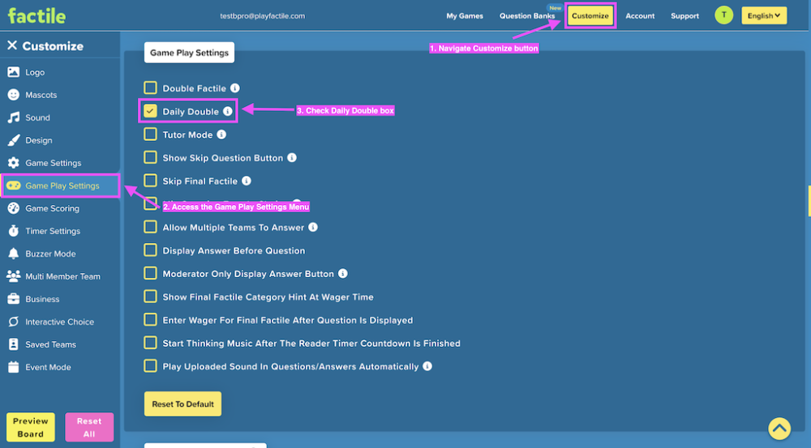Close the Customize panel with X icon

pyautogui.click(x=12, y=45)
